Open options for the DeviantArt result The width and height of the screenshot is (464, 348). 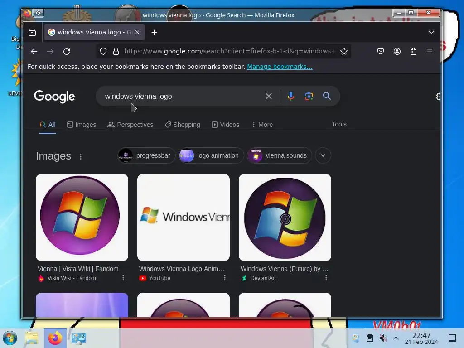tap(326, 278)
